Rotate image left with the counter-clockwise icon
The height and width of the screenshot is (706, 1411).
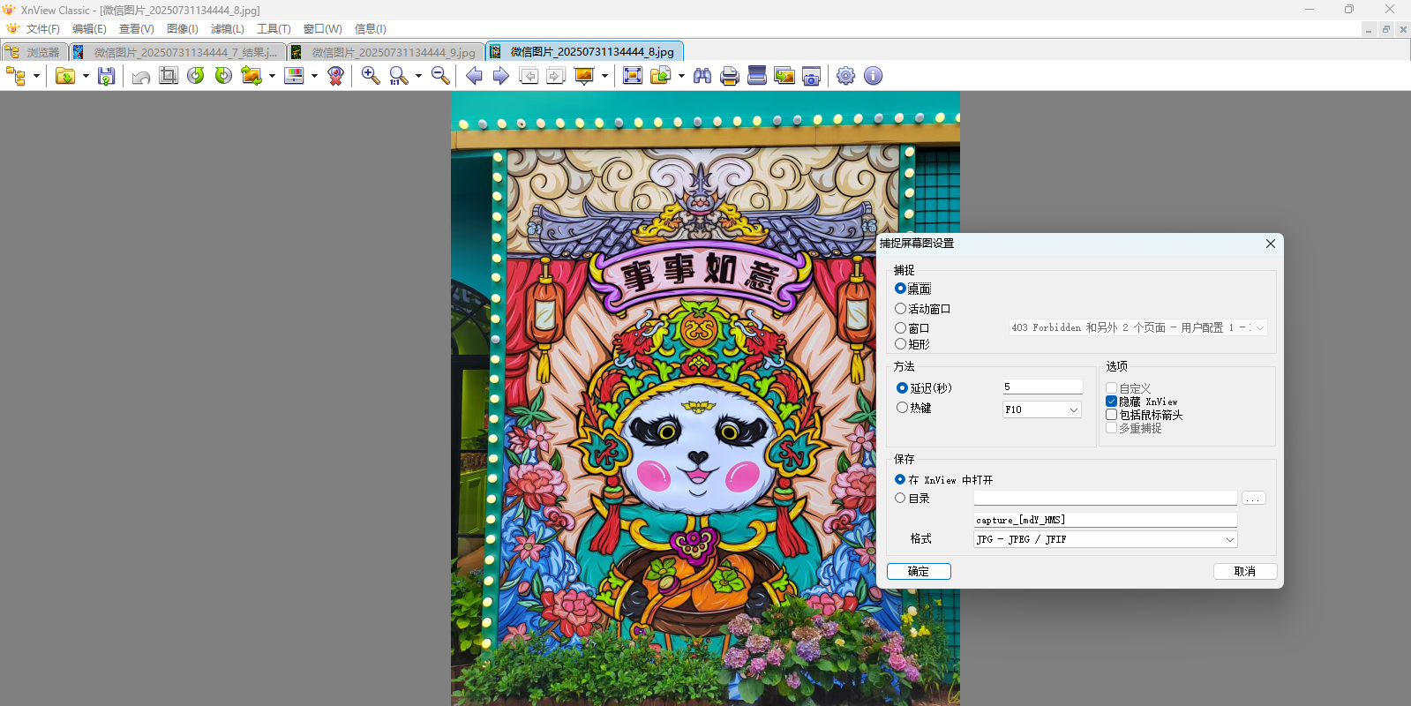[196, 76]
